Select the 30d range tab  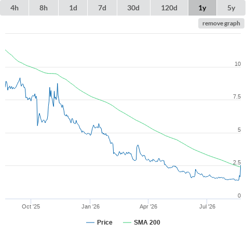[x=133, y=8]
